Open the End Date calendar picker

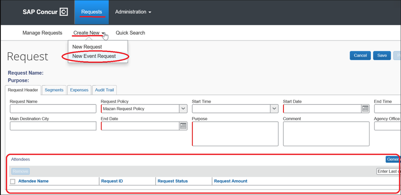click(183, 126)
